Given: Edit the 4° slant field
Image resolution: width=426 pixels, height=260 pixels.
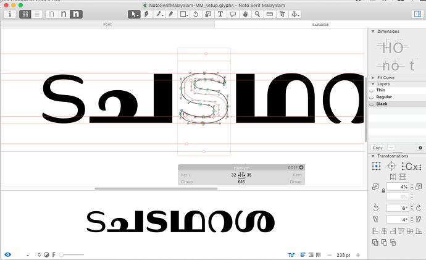Looking at the screenshot, I should (398, 219).
